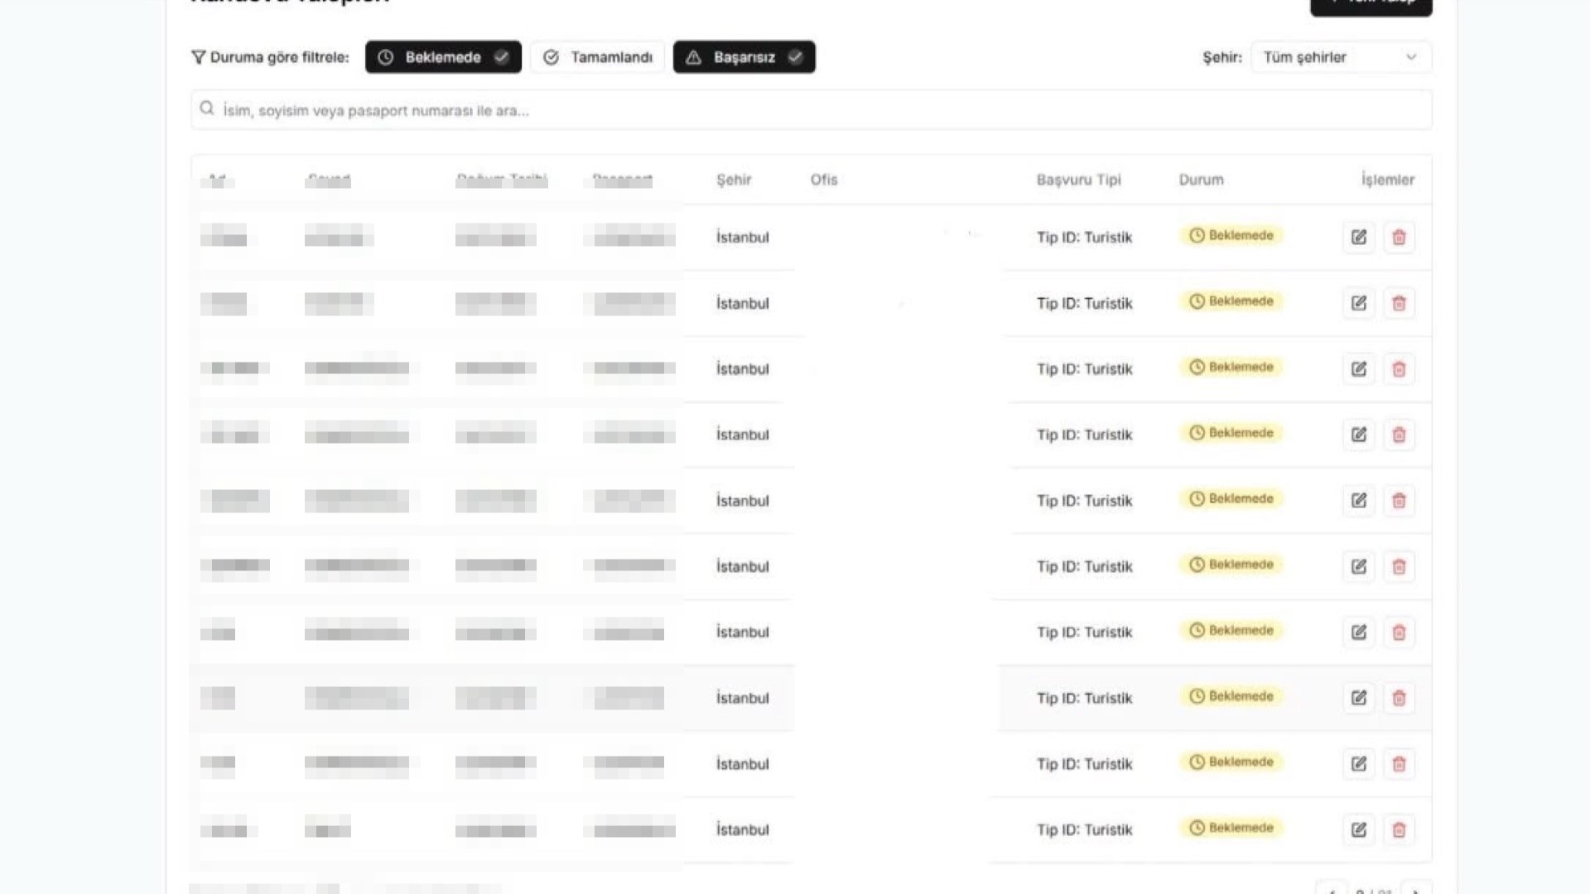Click the Beklemede badge in the first row
Viewport: 1590px width, 894px height.
point(1231,235)
